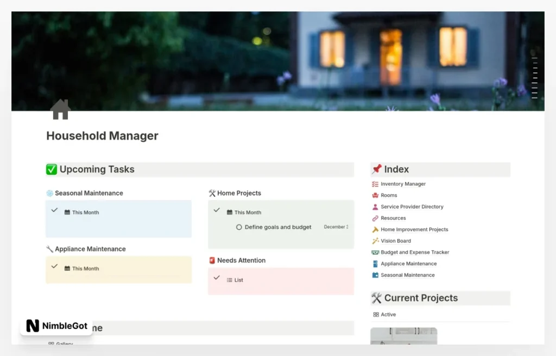Select Active view under Current Projects
Screen dimensions: 556x356
click(x=385, y=315)
